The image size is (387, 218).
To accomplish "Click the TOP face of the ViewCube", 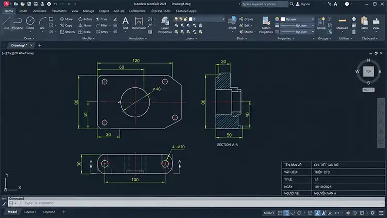I will click(x=368, y=71).
